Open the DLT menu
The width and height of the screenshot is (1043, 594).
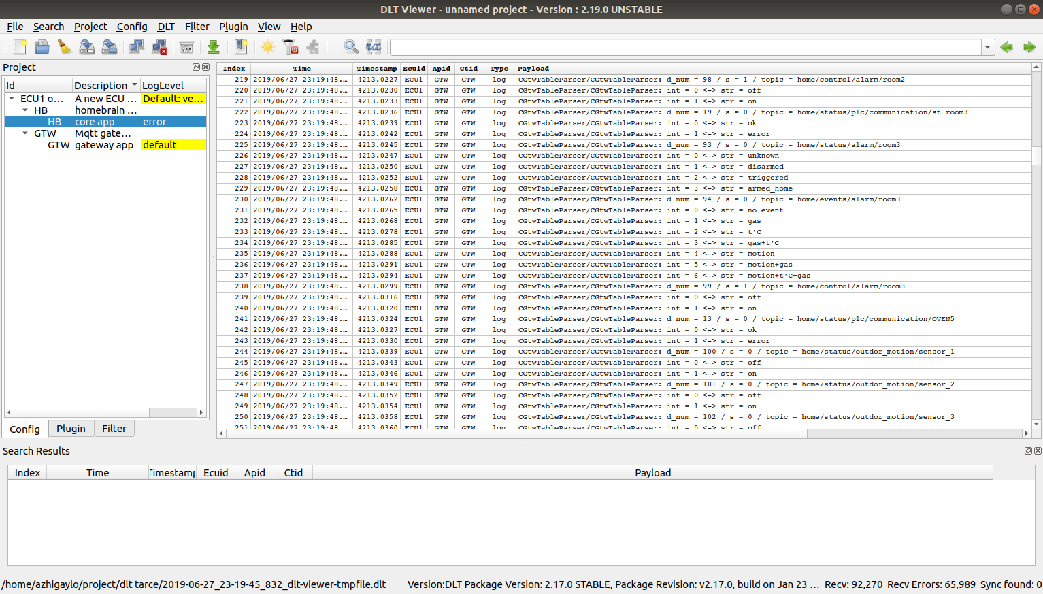[x=166, y=27]
